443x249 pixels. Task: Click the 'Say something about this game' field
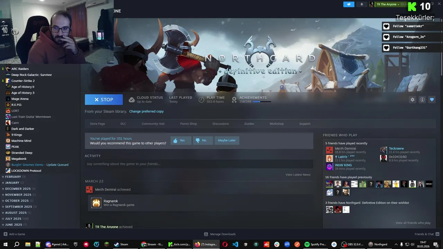(x=199, y=164)
